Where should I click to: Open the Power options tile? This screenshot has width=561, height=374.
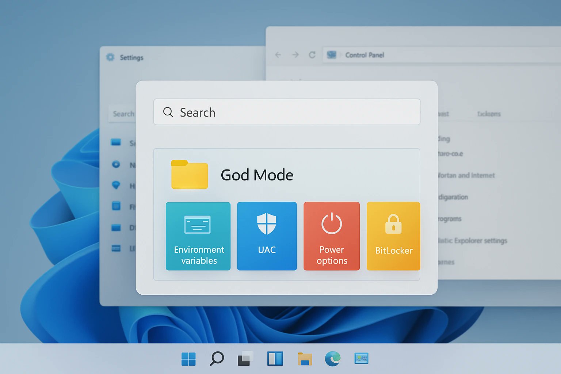pos(332,236)
